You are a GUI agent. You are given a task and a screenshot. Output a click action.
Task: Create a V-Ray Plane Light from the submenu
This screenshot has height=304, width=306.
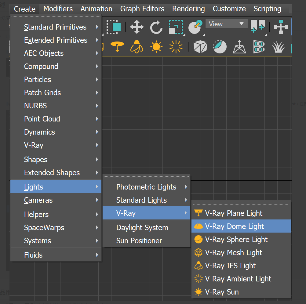click(241, 213)
